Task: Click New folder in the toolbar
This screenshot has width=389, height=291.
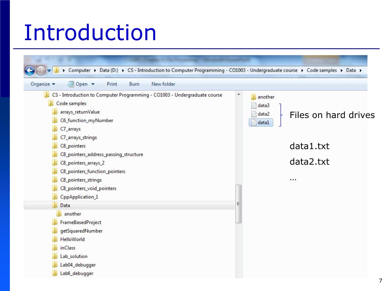Action: tap(163, 84)
